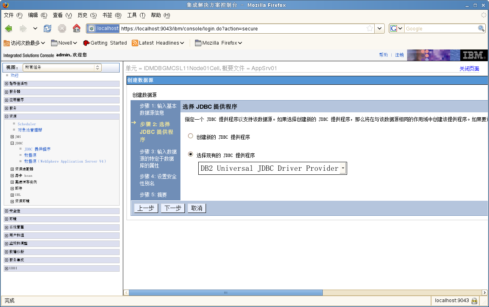Click inside the Google search field
This screenshot has height=307, width=489.
point(441,28)
